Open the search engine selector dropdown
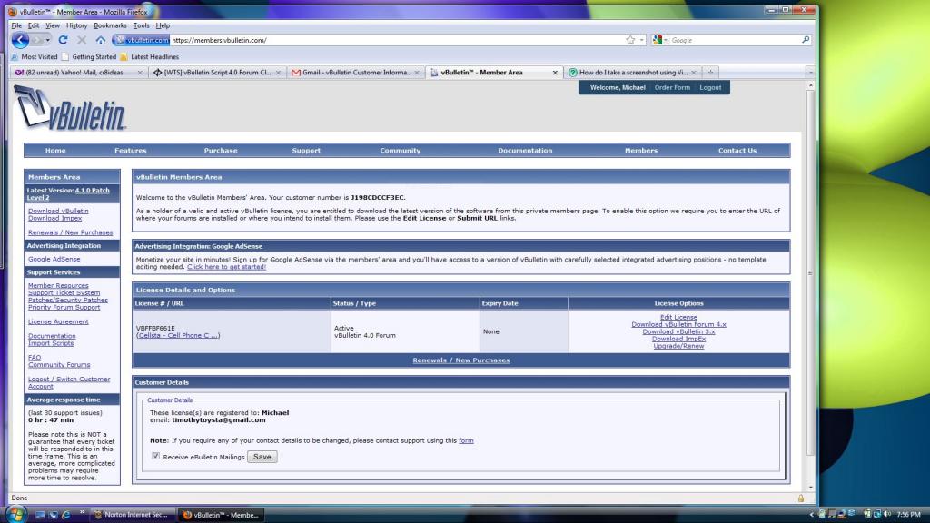Image resolution: width=930 pixels, height=523 pixels. coord(660,40)
